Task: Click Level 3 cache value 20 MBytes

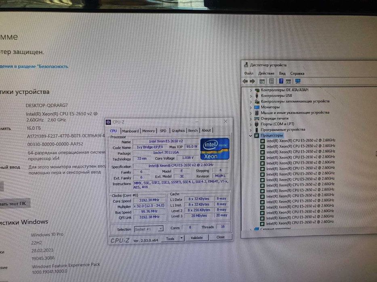Action: pos(199,216)
